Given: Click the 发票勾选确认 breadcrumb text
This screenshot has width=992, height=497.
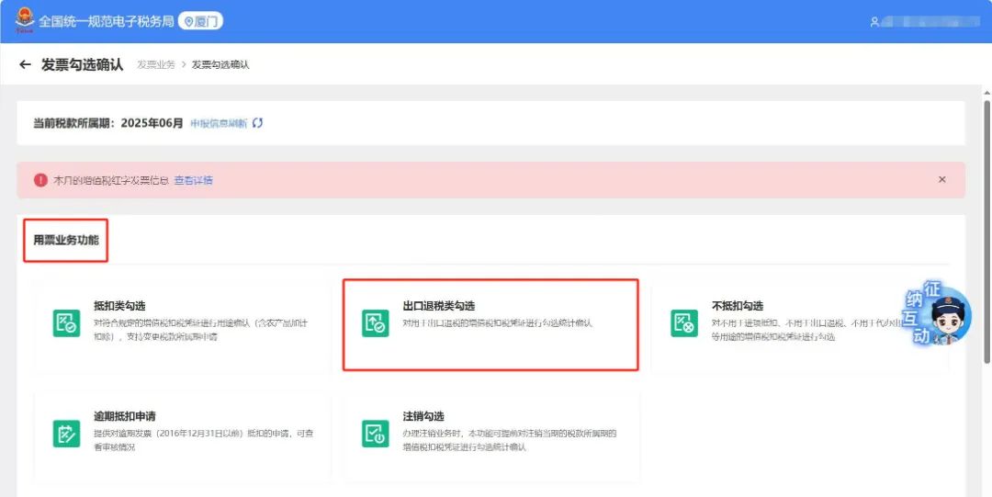Looking at the screenshot, I should pos(220,64).
